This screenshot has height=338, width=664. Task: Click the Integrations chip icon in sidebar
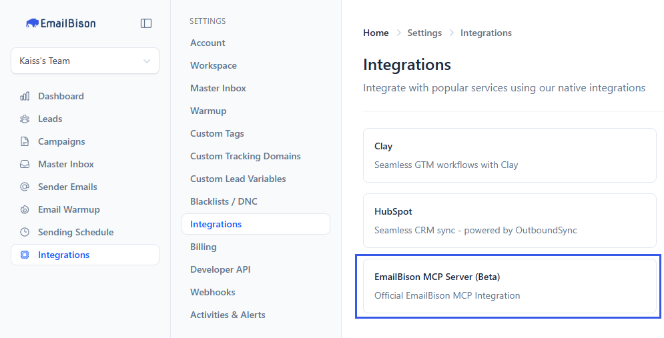(25, 255)
